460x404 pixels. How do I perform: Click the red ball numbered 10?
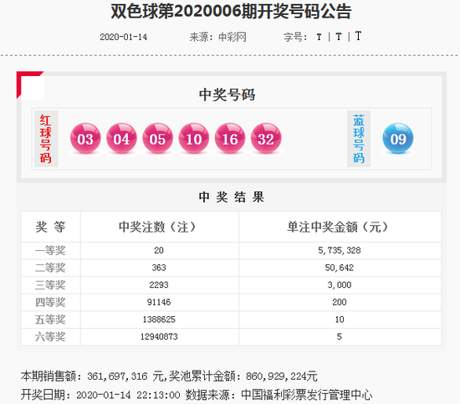click(x=194, y=138)
